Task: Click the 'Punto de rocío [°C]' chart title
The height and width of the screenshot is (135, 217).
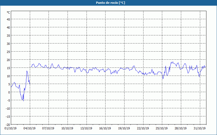Action: pos(110,3)
